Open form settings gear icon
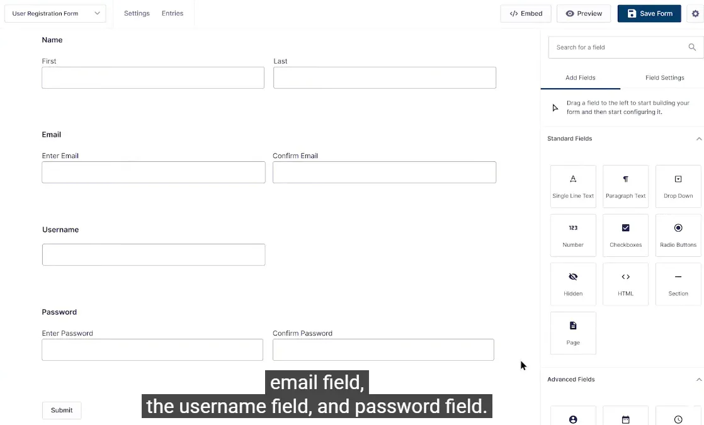Screen dimensions: 704x425 click(695, 14)
